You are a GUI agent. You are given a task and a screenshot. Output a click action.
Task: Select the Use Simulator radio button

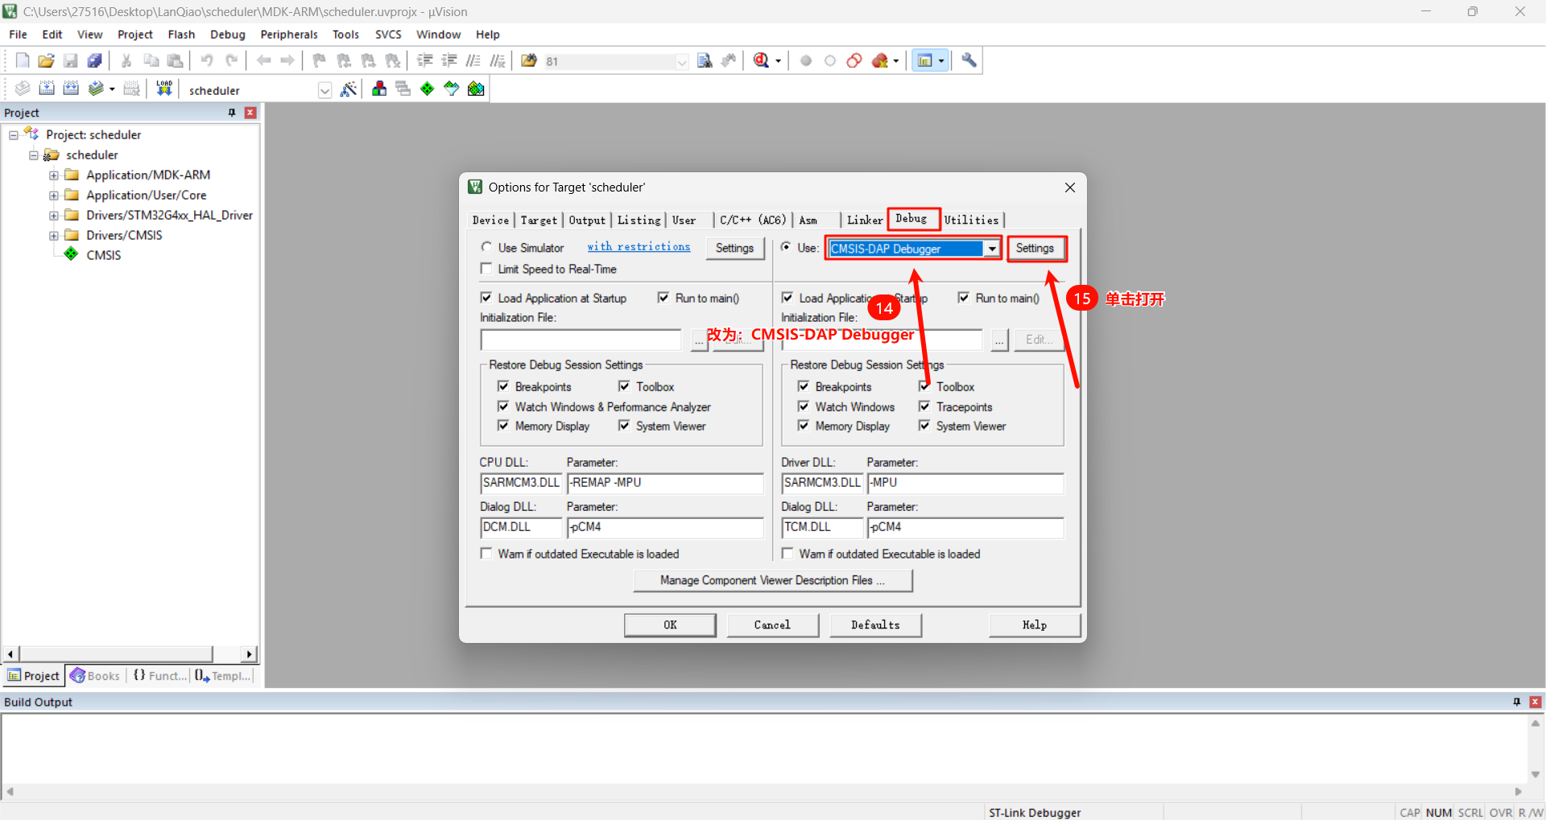[486, 247]
